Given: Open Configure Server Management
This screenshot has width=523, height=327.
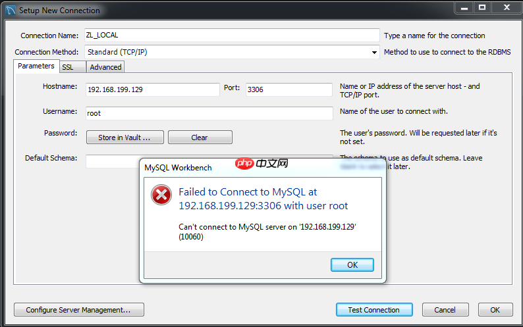Looking at the screenshot, I should click(x=79, y=310).
